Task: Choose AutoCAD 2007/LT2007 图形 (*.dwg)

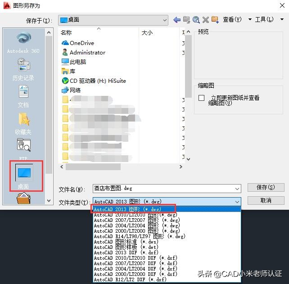Action: click(167, 220)
